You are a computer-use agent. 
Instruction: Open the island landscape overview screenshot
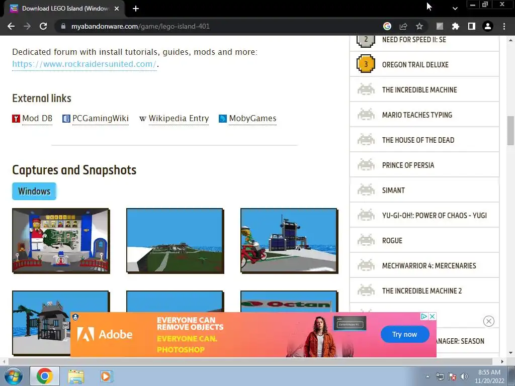(175, 241)
